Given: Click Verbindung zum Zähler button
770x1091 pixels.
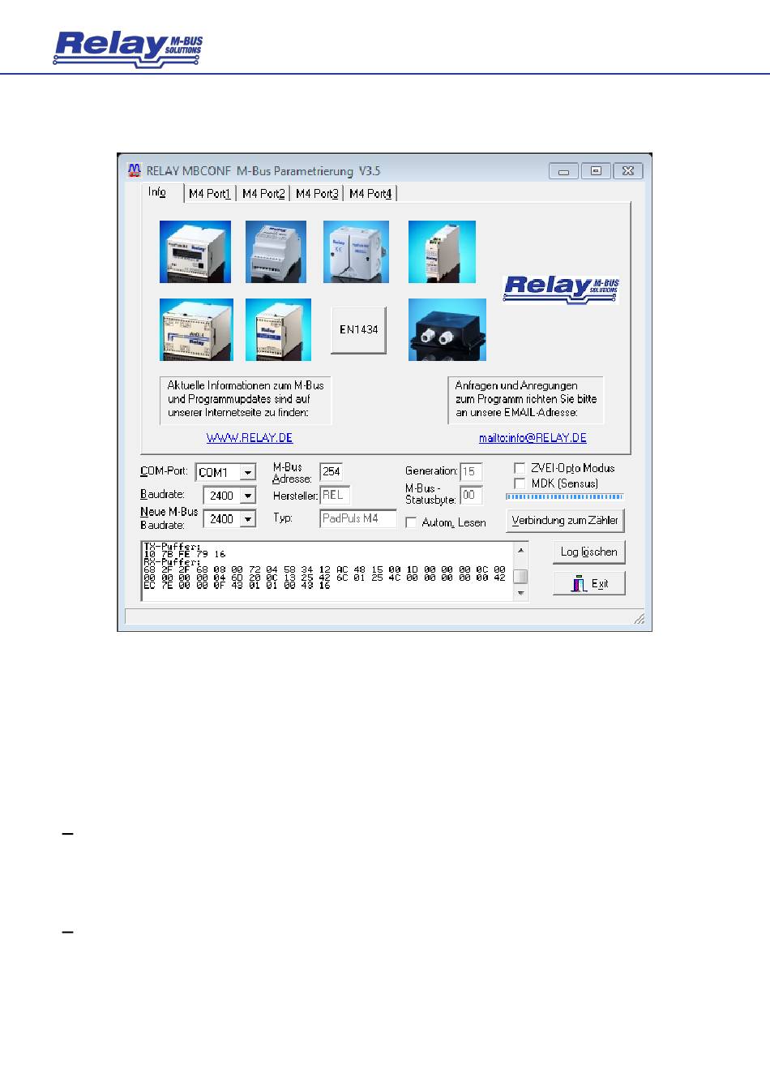Looking at the screenshot, I should (x=565, y=521).
